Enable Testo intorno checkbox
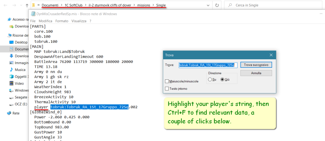325x141 pixels. tap(167, 88)
